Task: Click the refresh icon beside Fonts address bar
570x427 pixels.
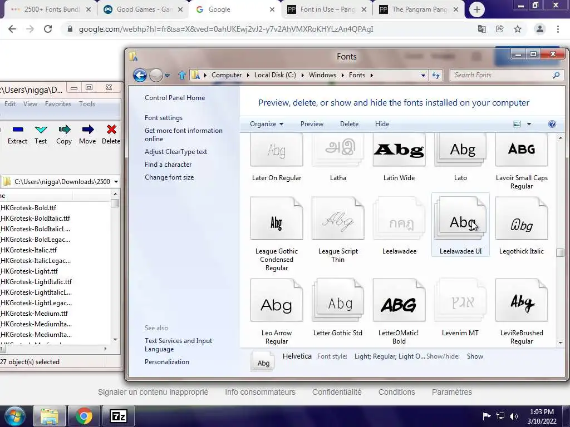Action: click(435, 75)
